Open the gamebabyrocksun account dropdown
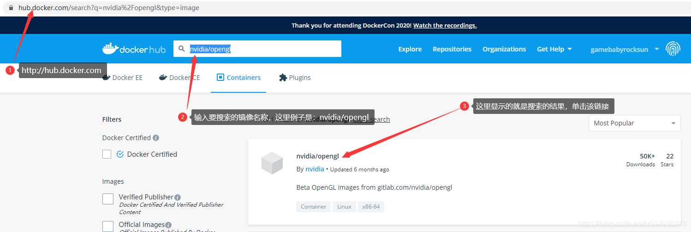 625,49
